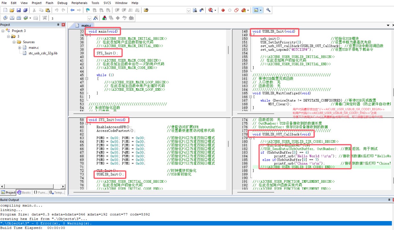
Task: Pin the Project panel with pushpin toggle
Action: click(x=58, y=25)
